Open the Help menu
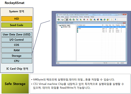 coord(92,17)
